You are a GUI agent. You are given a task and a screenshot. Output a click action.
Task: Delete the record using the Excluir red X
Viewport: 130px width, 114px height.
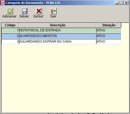(x=39, y=11)
